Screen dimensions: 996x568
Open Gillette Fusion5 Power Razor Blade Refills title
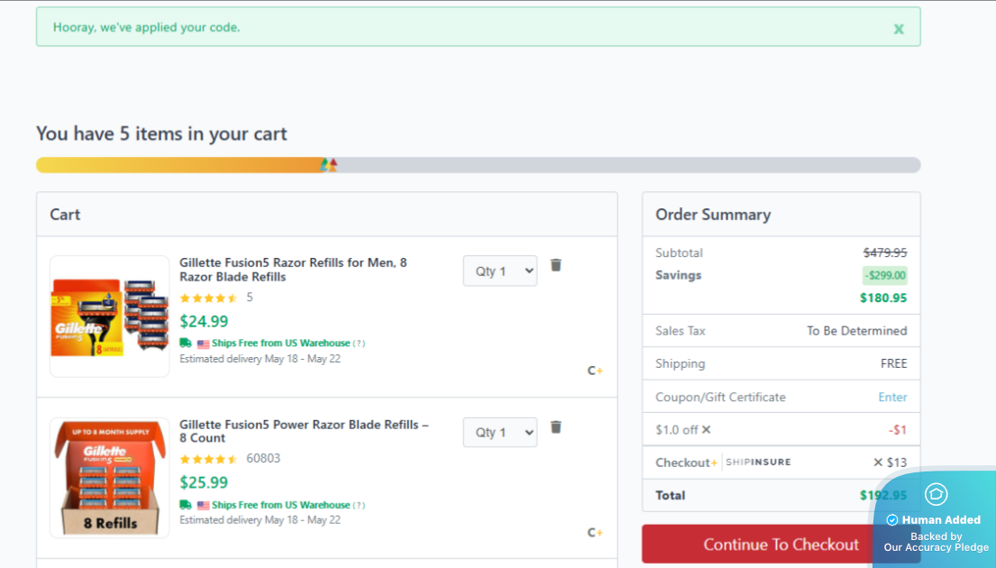coord(304,431)
